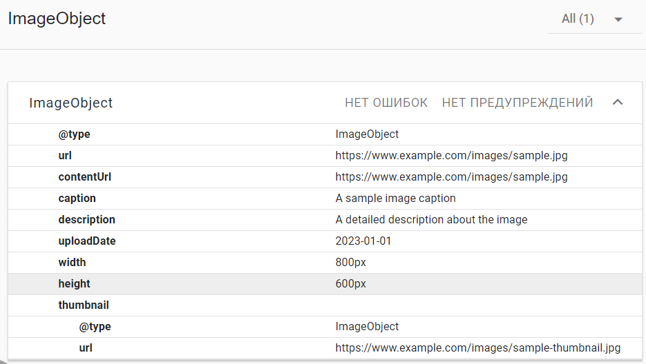646x364 pixels.
Task: Click 'A detailed description about the image' value
Action: (x=431, y=220)
